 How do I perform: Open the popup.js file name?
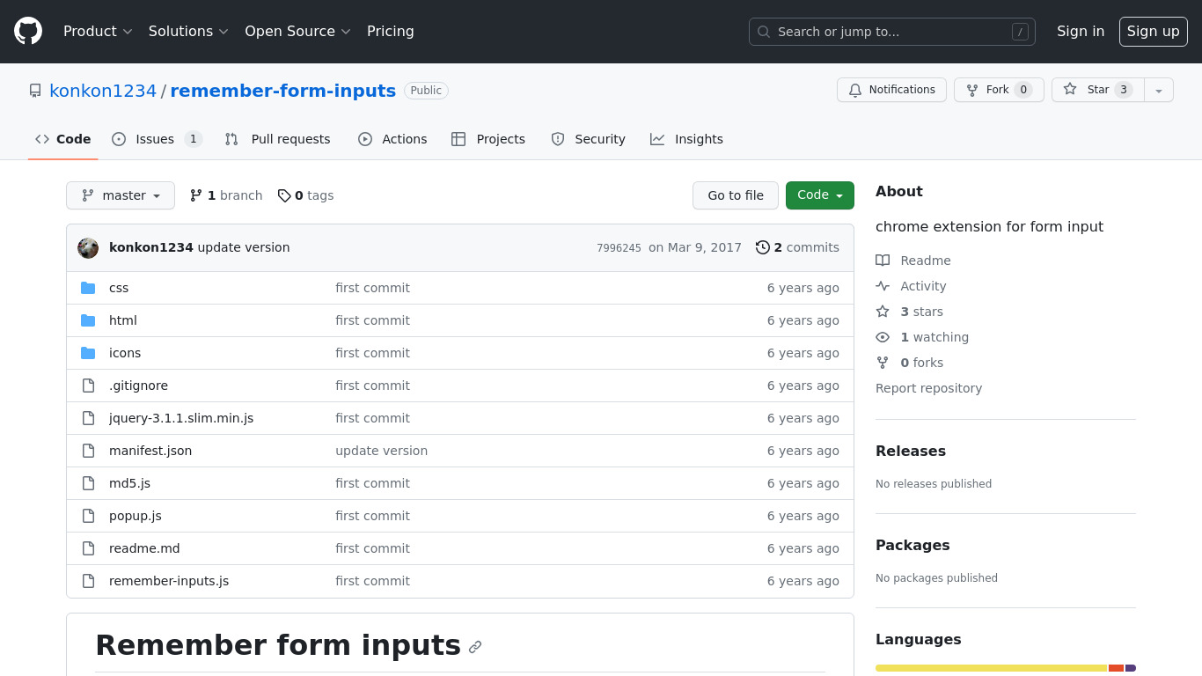click(136, 516)
